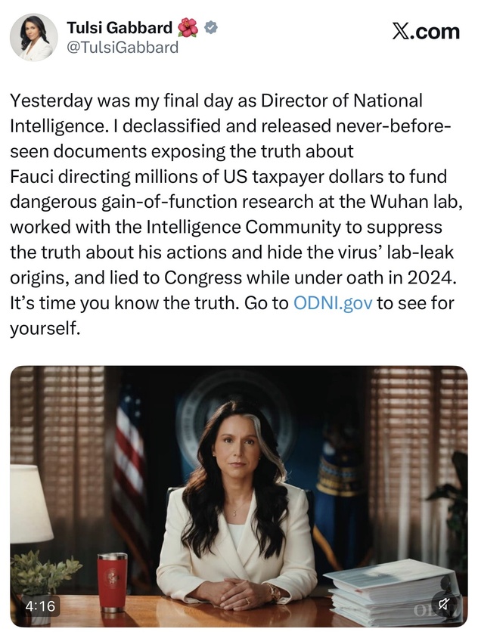
Task: Open the ODNI.gov link
Action: pos(332,303)
